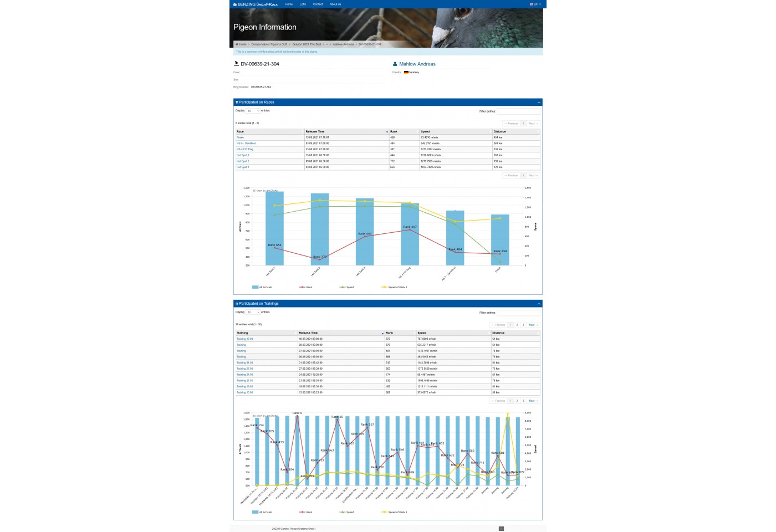Open Contact in the top navigation bar
Screen dimensions: 776x532
(x=318, y=4)
